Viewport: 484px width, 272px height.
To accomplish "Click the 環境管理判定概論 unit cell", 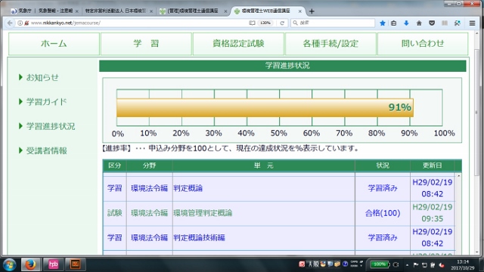I will (x=264, y=213).
